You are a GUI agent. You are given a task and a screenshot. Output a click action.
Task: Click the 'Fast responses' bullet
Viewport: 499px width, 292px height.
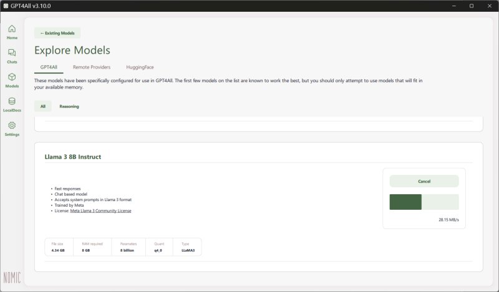click(67, 189)
